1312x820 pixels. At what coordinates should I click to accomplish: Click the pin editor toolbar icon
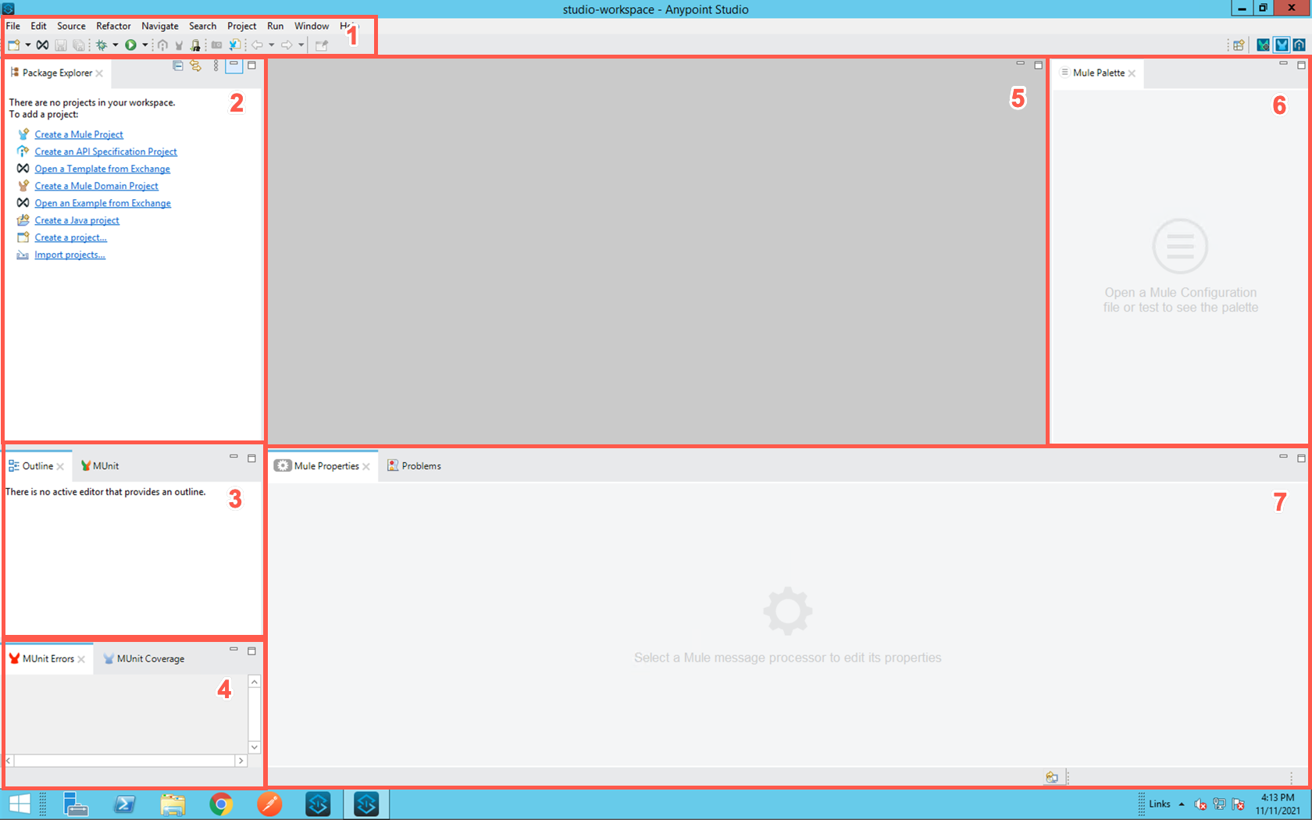coord(322,45)
